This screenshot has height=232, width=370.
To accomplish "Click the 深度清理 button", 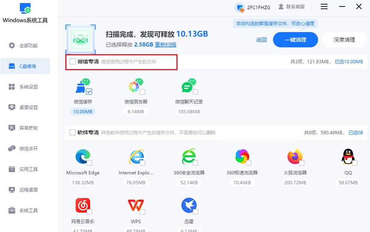I will pyautogui.click(x=344, y=40).
